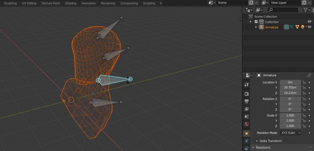Click the Collection box icon in outliner
314x151 pixels.
point(261,22)
